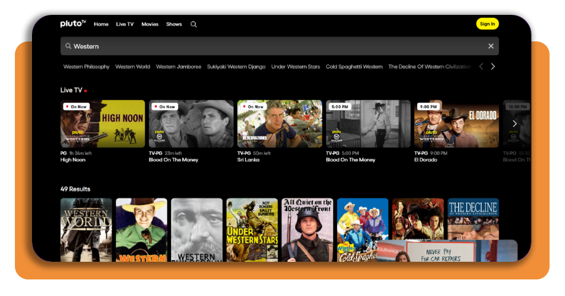This screenshot has width=565, height=296.
Task: Select The Decline Of Western Civilization suggestion
Action: click(x=429, y=67)
